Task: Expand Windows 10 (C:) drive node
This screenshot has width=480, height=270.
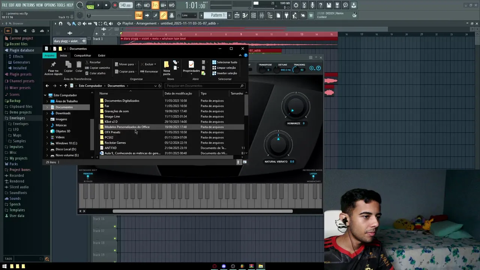Action: tap(47, 143)
